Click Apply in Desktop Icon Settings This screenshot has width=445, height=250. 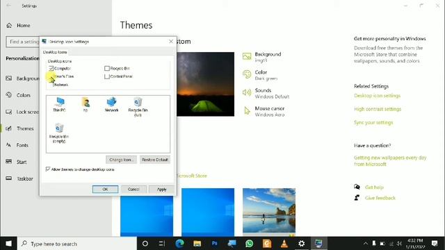(161, 189)
